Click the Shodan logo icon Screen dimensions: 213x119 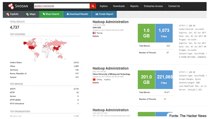pos(11,6)
